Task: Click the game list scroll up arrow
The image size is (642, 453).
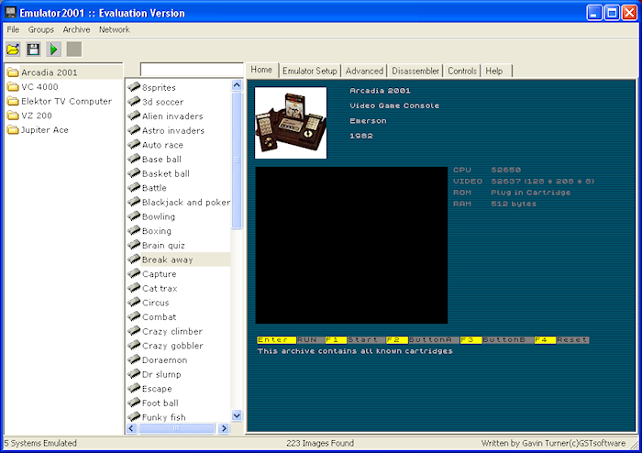Action: coord(237,85)
